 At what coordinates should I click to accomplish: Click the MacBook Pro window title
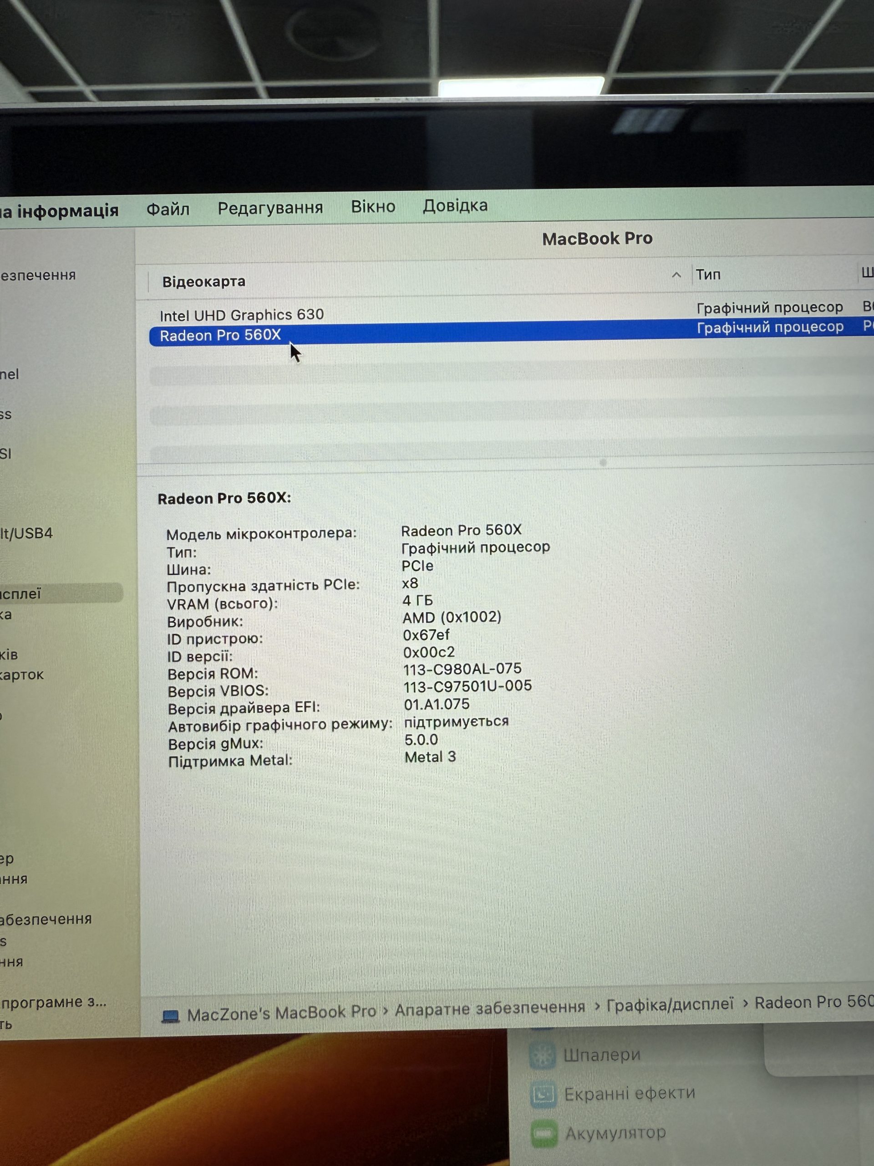[597, 239]
